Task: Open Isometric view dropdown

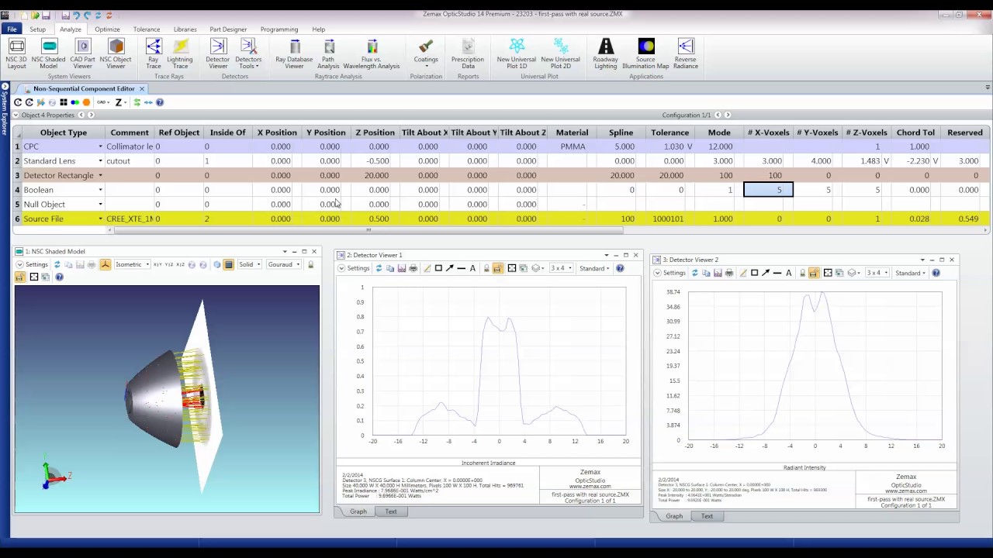Action: click(x=132, y=264)
